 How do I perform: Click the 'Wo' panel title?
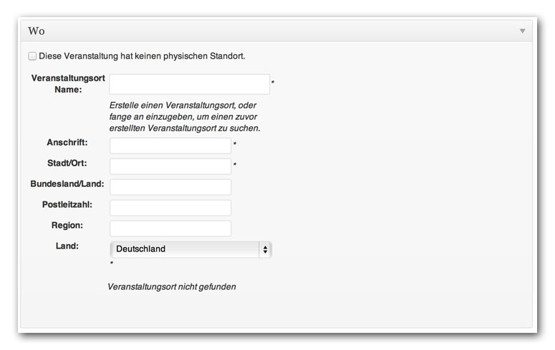[37, 31]
